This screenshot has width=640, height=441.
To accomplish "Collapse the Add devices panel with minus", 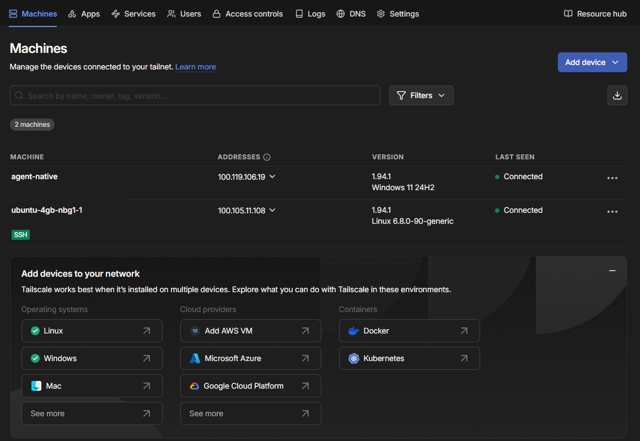I will tap(612, 271).
